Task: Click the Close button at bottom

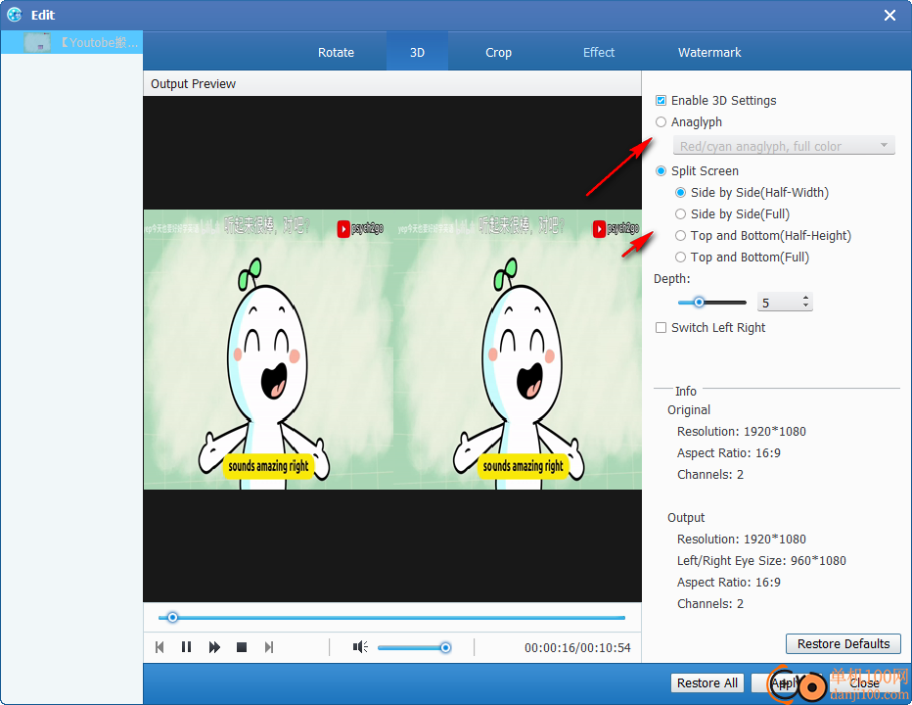Action: 864,682
